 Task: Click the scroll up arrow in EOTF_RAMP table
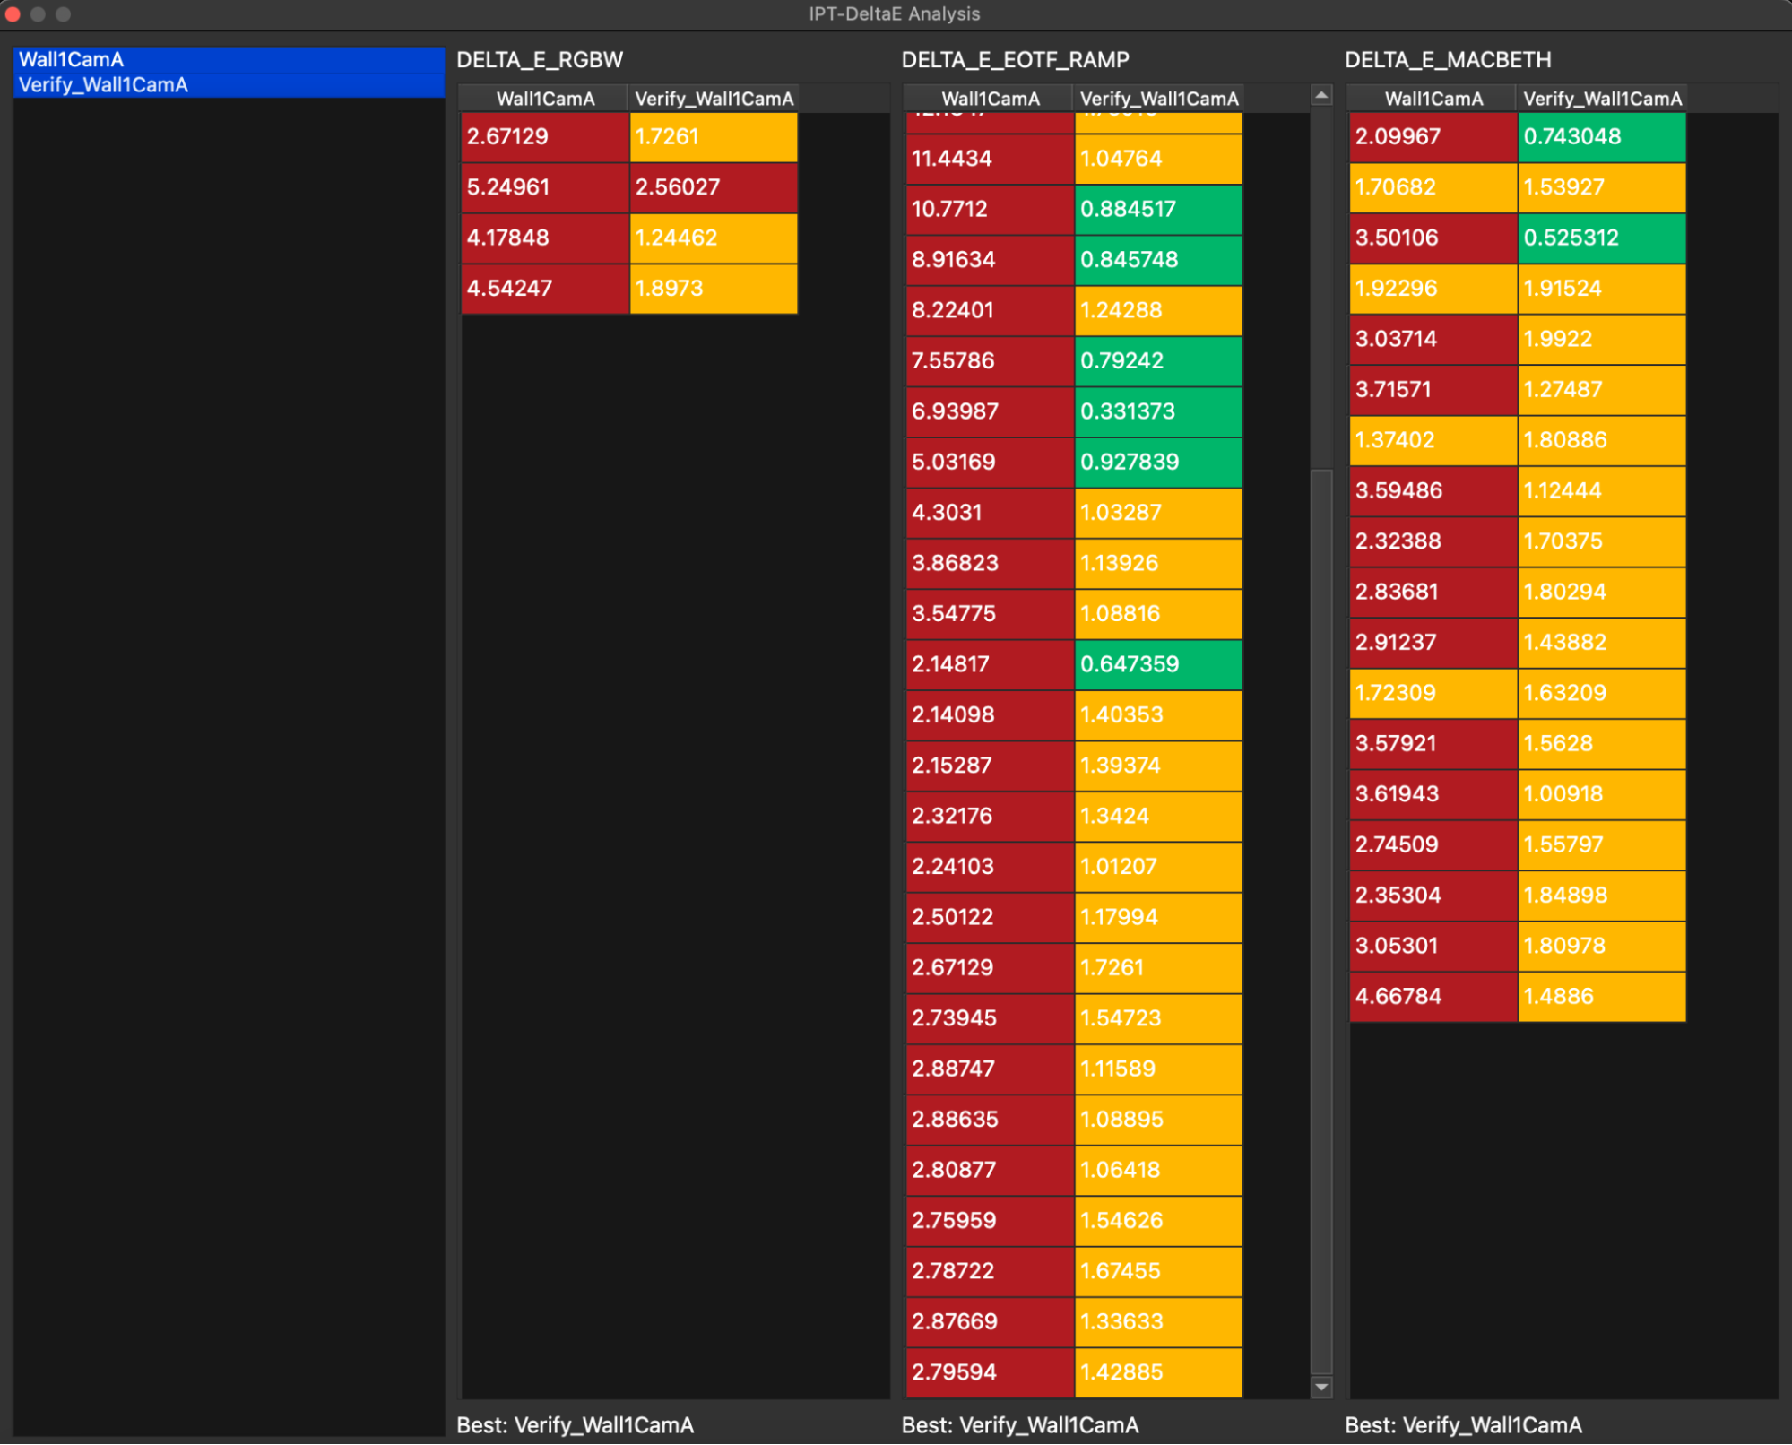(x=1320, y=95)
